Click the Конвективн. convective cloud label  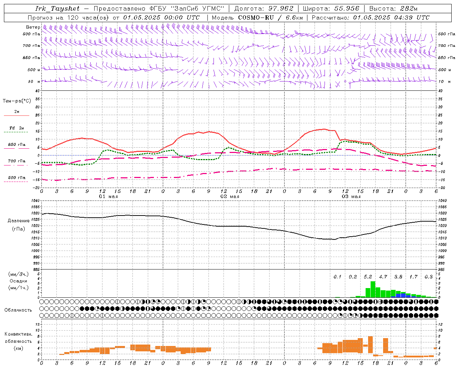pyautogui.click(x=18, y=334)
